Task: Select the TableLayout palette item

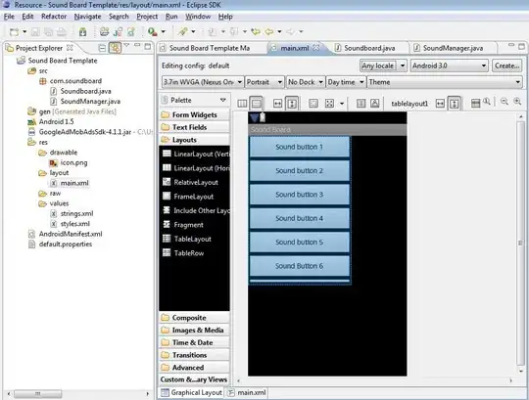Action: [x=192, y=239]
